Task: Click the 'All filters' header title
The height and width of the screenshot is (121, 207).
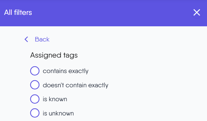Action: (x=18, y=12)
